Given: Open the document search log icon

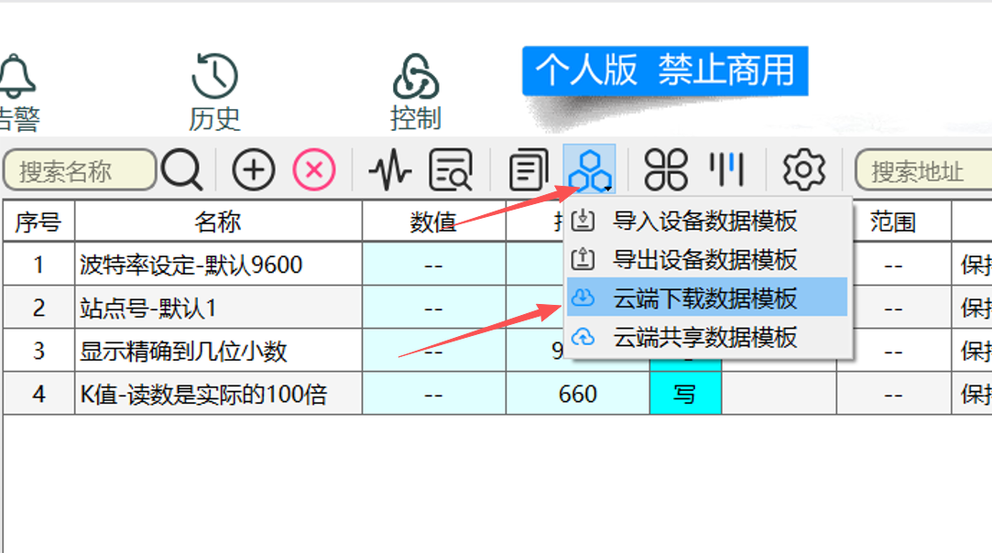Looking at the screenshot, I should point(451,169).
